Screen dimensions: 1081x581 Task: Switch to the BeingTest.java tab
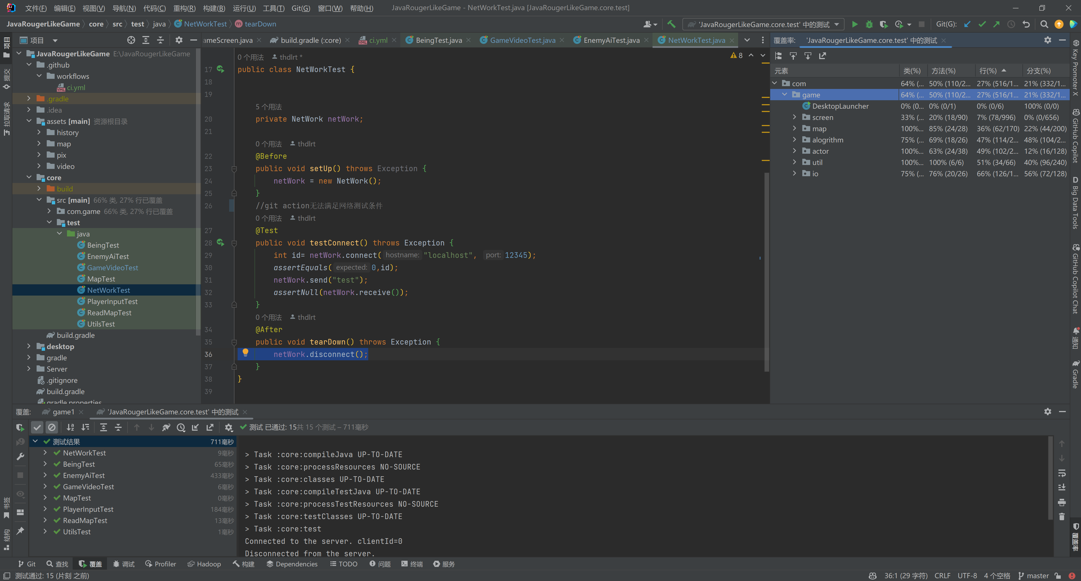(x=438, y=40)
